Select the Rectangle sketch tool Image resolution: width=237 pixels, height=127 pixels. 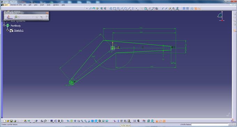(114, 9)
